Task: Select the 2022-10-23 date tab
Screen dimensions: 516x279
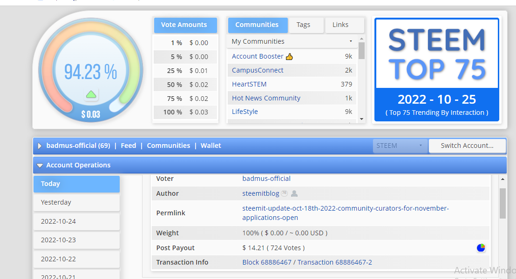Action: [76, 240]
